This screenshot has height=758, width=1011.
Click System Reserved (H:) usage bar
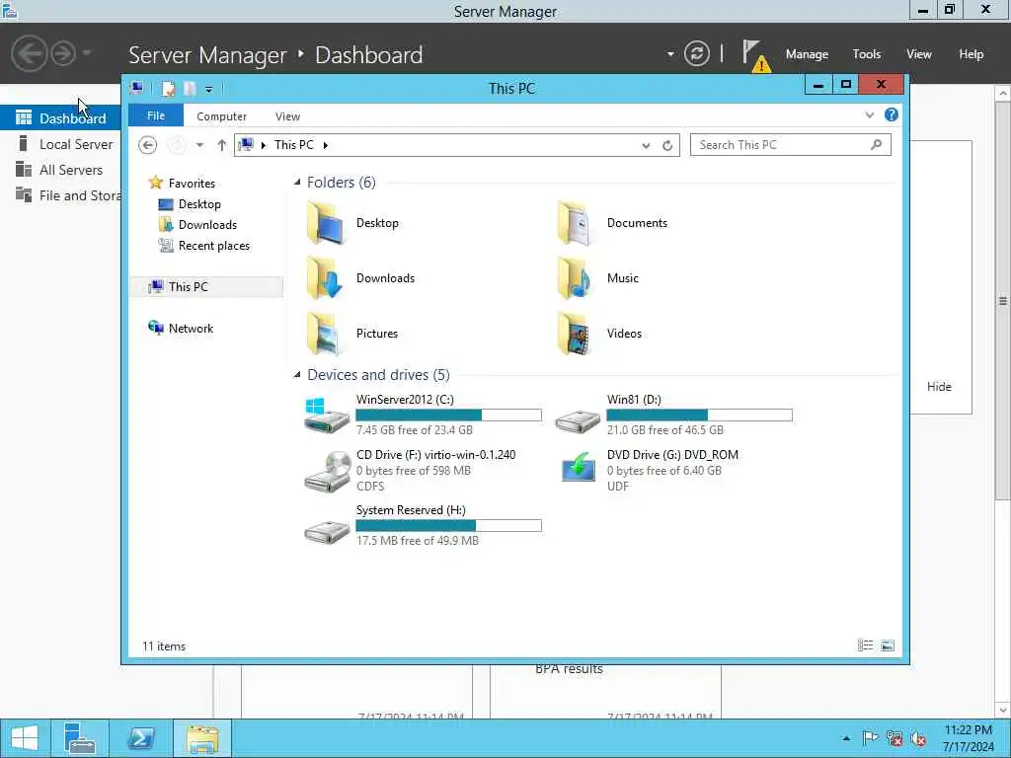click(449, 526)
